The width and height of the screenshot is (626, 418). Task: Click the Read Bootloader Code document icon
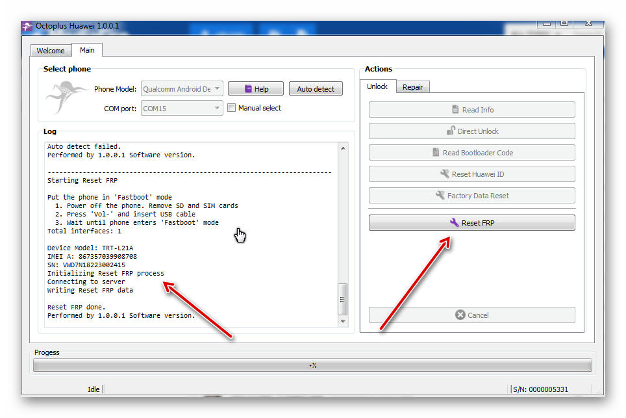436,152
